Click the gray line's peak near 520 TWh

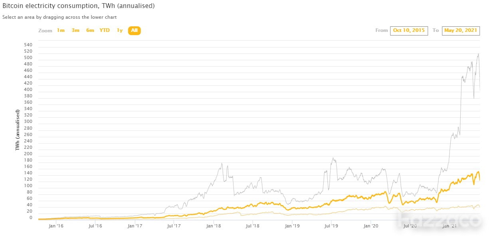(478, 54)
